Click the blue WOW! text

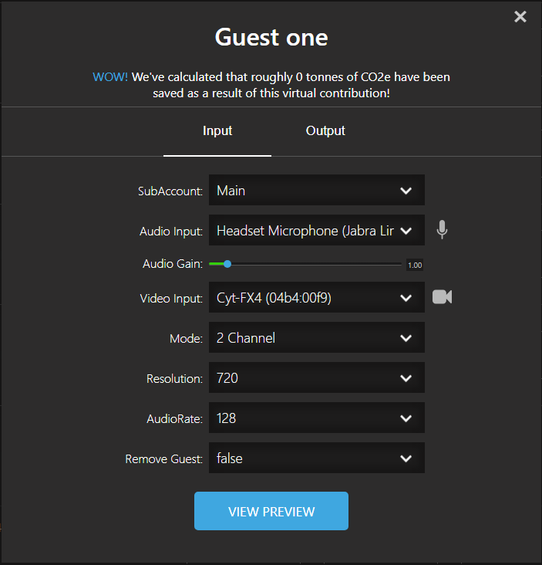click(110, 77)
